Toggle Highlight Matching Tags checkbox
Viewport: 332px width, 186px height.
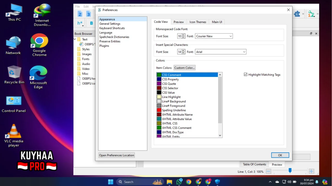pos(246,74)
